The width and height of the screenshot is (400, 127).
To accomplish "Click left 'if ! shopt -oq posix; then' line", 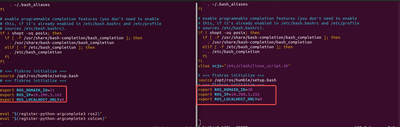I will pos(31,33).
